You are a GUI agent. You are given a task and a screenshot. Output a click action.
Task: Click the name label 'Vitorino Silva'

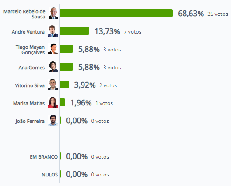tap(30, 85)
